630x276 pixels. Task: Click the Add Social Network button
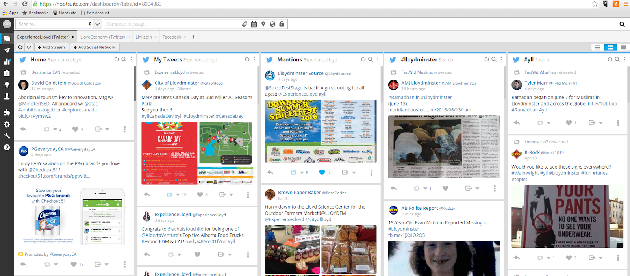(94, 47)
